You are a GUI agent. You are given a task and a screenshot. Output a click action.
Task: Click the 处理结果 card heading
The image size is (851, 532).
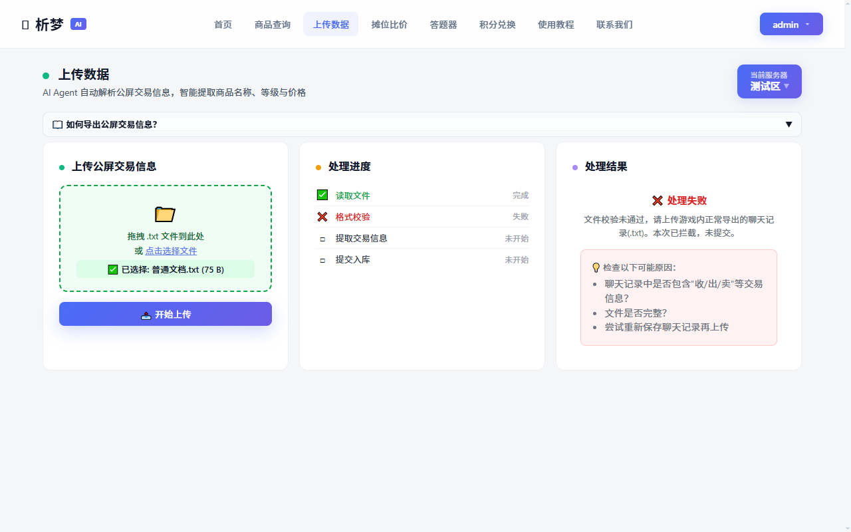[606, 166]
